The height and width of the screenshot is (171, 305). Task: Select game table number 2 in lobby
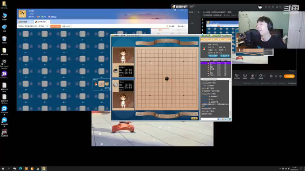45,34
